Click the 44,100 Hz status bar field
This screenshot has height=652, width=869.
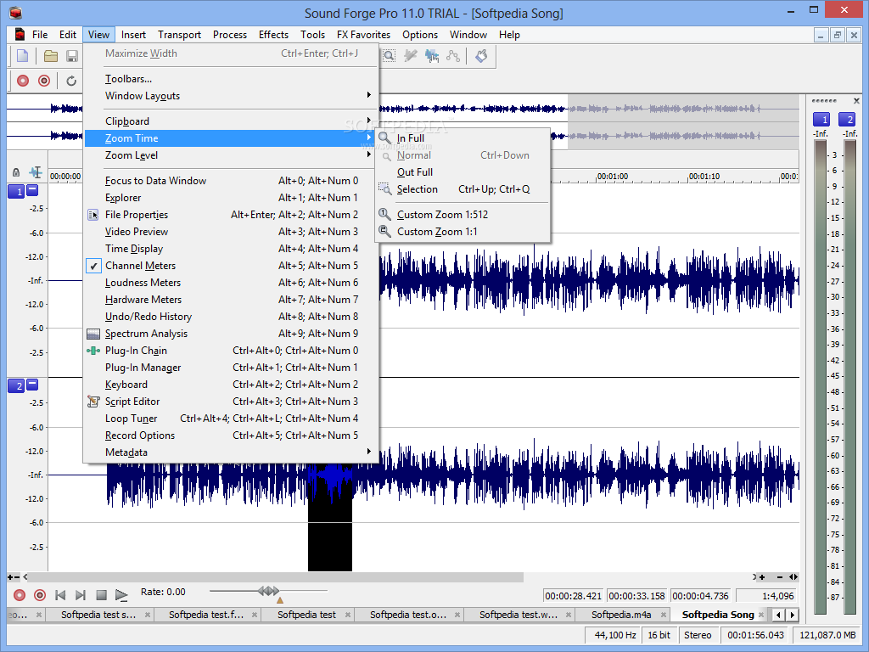coord(614,635)
